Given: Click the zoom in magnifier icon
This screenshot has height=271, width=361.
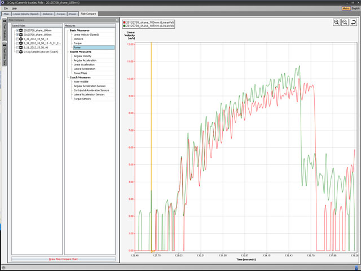Looking at the screenshot, I should [x=337, y=22].
